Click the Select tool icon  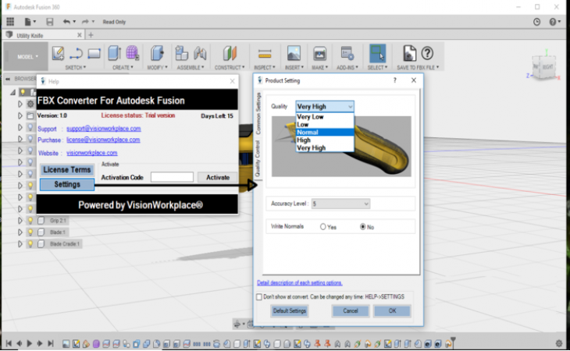[377, 53]
